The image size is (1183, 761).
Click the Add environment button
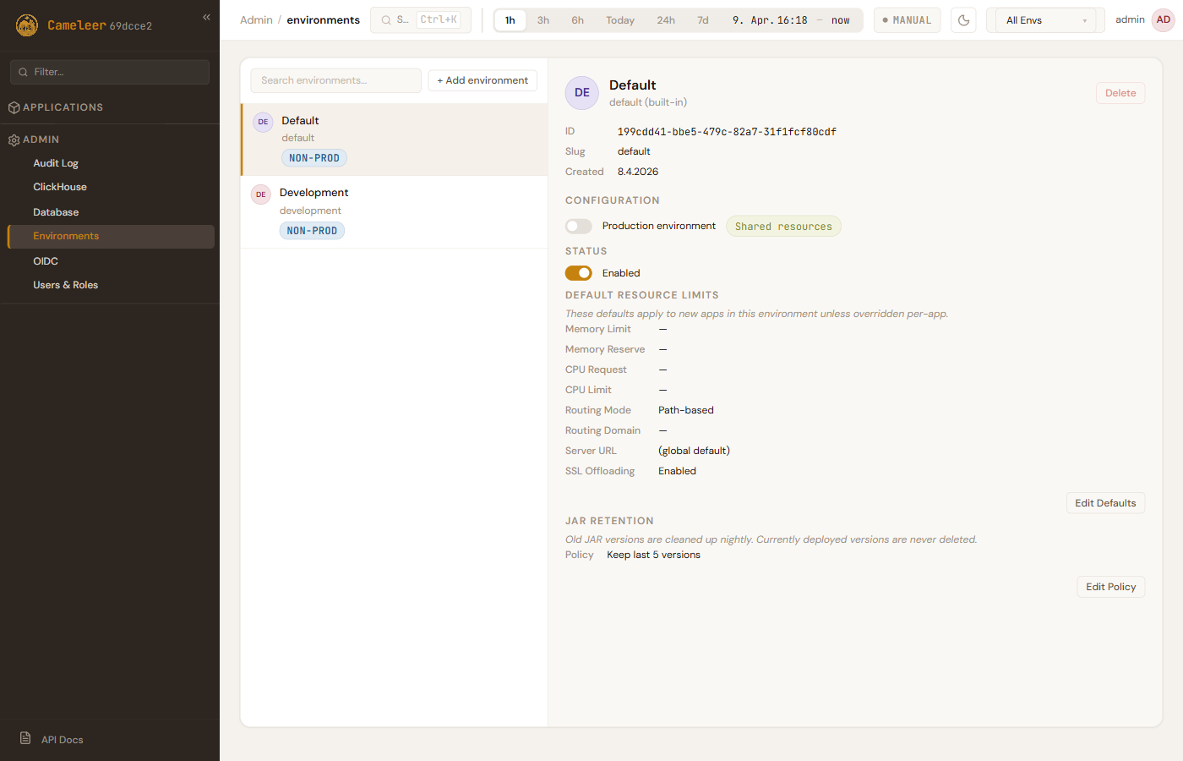(x=482, y=80)
